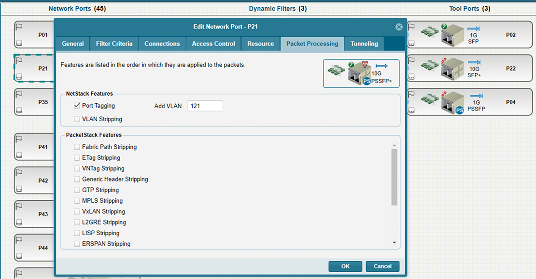Image resolution: width=536 pixels, height=279 pixels.
Task: Enable GTP Stripping option
Action: pos(77,190)
